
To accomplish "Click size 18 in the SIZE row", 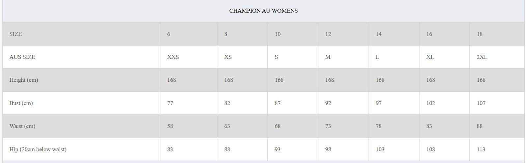I will [480, 34].
